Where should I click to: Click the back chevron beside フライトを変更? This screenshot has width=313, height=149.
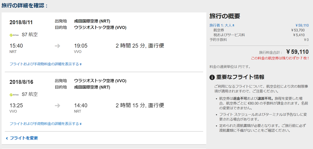(x=7, y=138)
